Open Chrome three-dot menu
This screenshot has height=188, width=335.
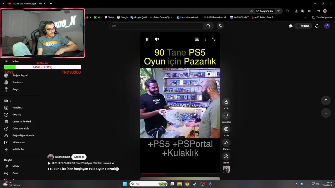coord(331,11)
